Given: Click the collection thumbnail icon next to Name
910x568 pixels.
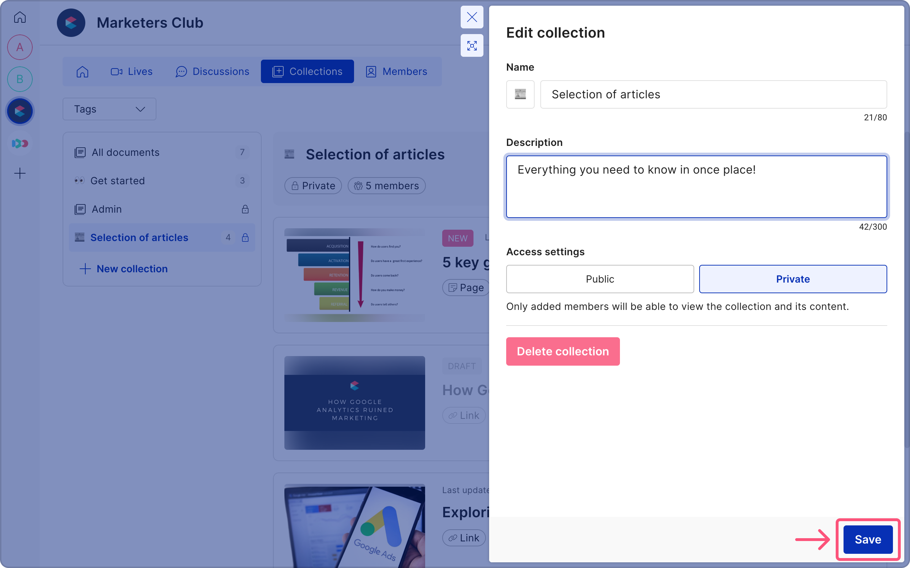Looking at the screenshot, I should coord(520,94).
